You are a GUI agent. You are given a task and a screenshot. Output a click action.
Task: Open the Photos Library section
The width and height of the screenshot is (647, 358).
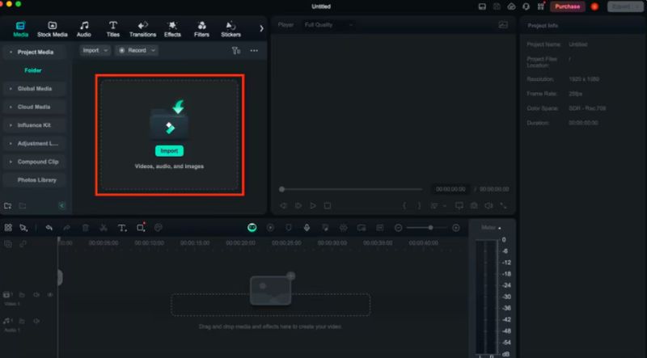click(x=34, y=180)
